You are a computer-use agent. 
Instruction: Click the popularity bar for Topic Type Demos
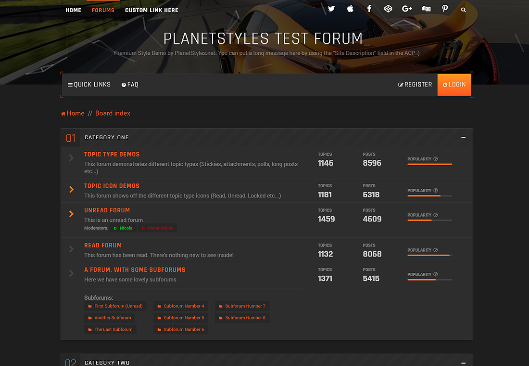point(429,164)
